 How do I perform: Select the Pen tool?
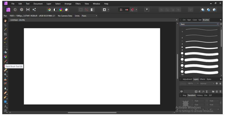pyautogui.click(x=5, y=98)
